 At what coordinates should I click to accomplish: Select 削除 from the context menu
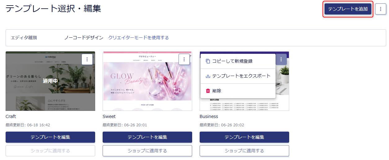click(238, 91)
